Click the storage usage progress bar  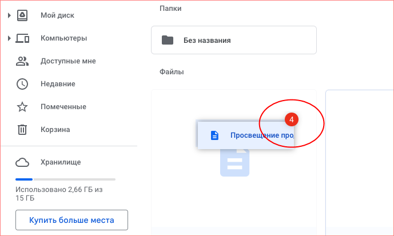pos(65,179)
